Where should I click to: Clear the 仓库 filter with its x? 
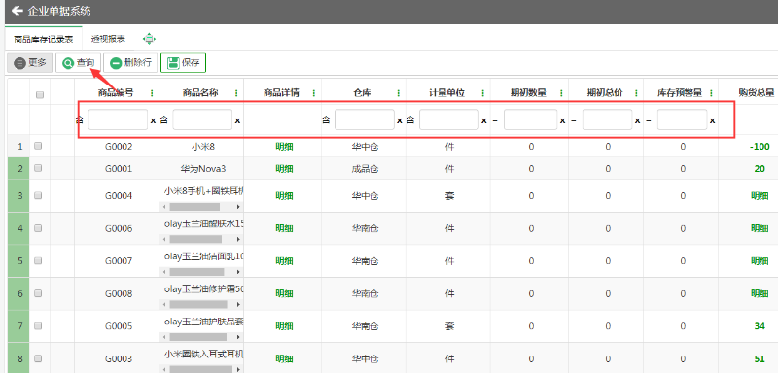click(x=400, y=120)
